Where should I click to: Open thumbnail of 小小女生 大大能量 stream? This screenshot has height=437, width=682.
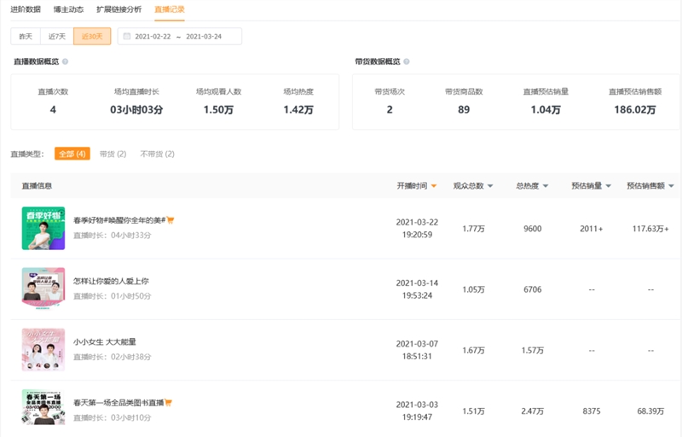43,350
